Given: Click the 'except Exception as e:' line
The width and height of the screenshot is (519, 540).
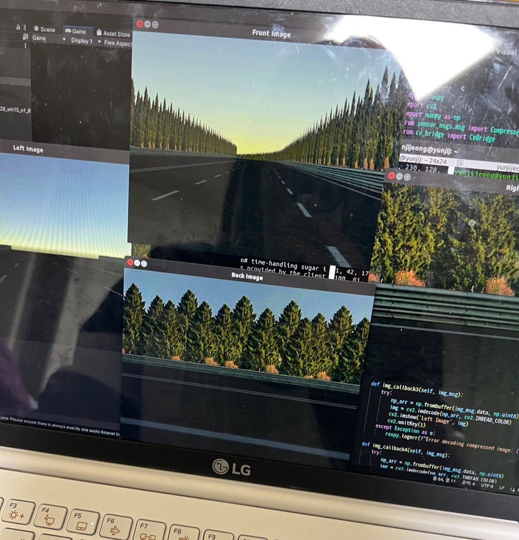Looking at the screenshot, I should point(405,430).
